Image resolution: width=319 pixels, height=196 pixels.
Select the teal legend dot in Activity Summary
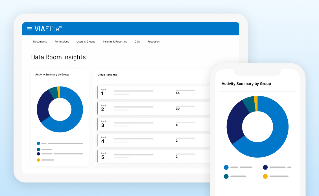click(x=38, y=149)
